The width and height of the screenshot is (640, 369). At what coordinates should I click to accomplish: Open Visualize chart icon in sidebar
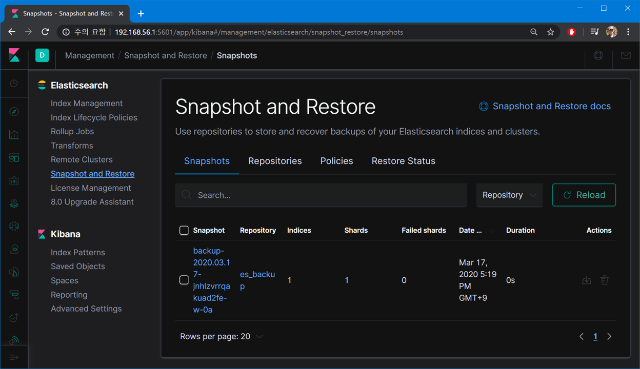click(x=14, y=134)
